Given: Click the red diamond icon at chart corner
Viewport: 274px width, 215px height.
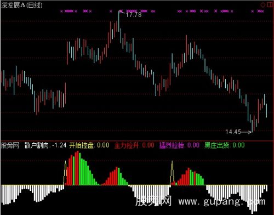Looking at the screenshot, I should click(x=263, y=5).
